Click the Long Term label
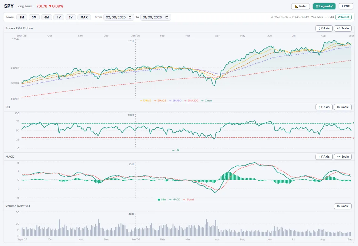The width and height of the screenshot is (358, 246). tap(24, 6)
